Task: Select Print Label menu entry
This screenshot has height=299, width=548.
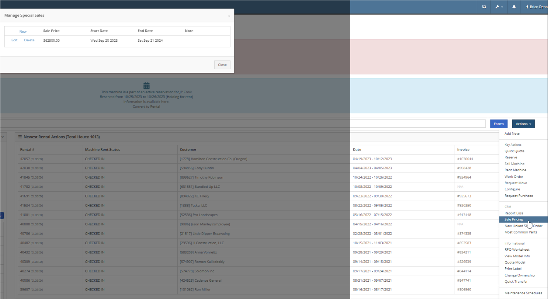Action: (x=513, y=269)
